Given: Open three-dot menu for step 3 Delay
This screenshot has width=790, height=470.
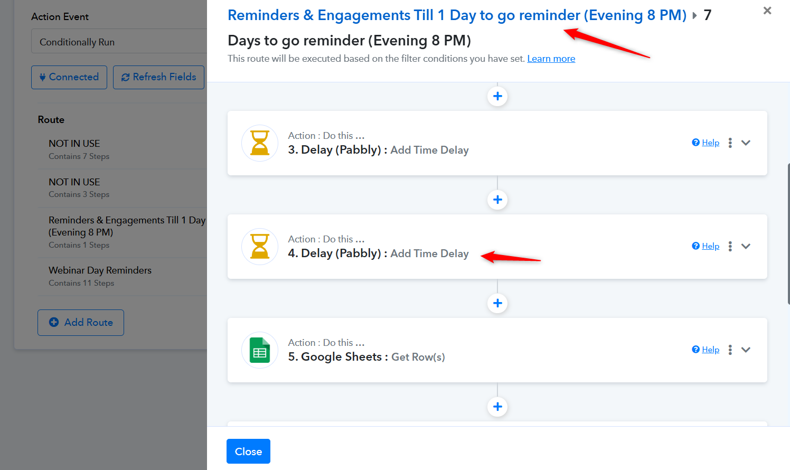Looking at the screenshot, I should click(x=730, y=143).
